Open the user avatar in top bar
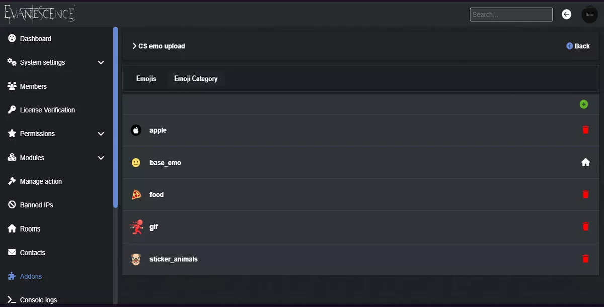The height and width of the screenshot is (307, 604). tap(590, 15)
